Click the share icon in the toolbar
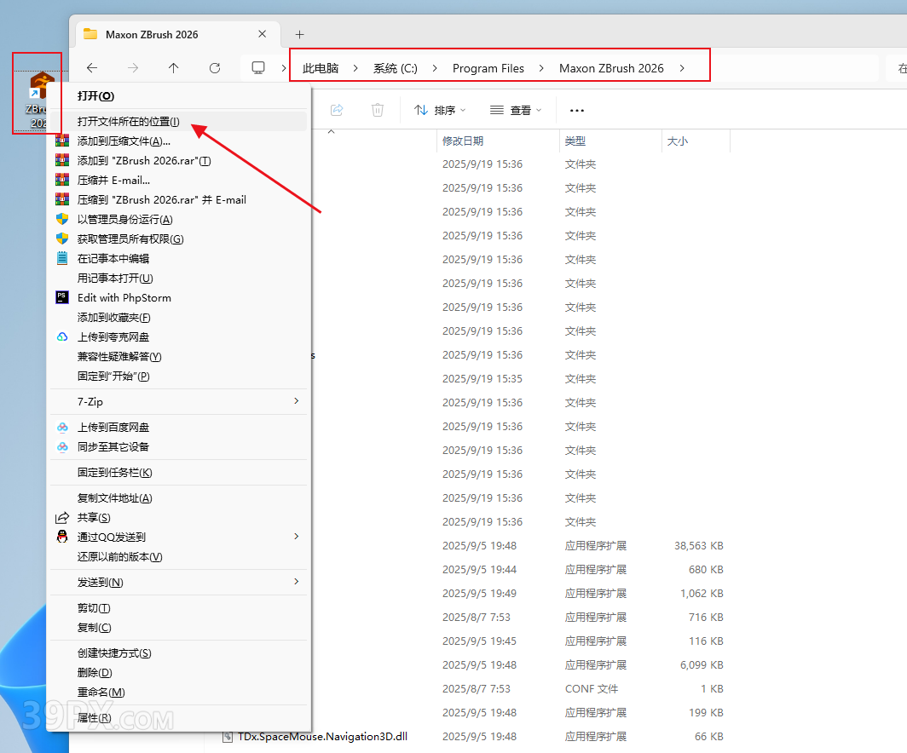This screenshot has width=907, height=753. pos(337,110)
